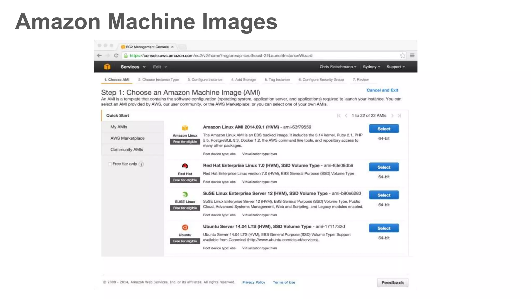This screenshot has height=299, width=531.
Task: Click the Ubuntu Free tier eligible badge
Action: [185, 241]
